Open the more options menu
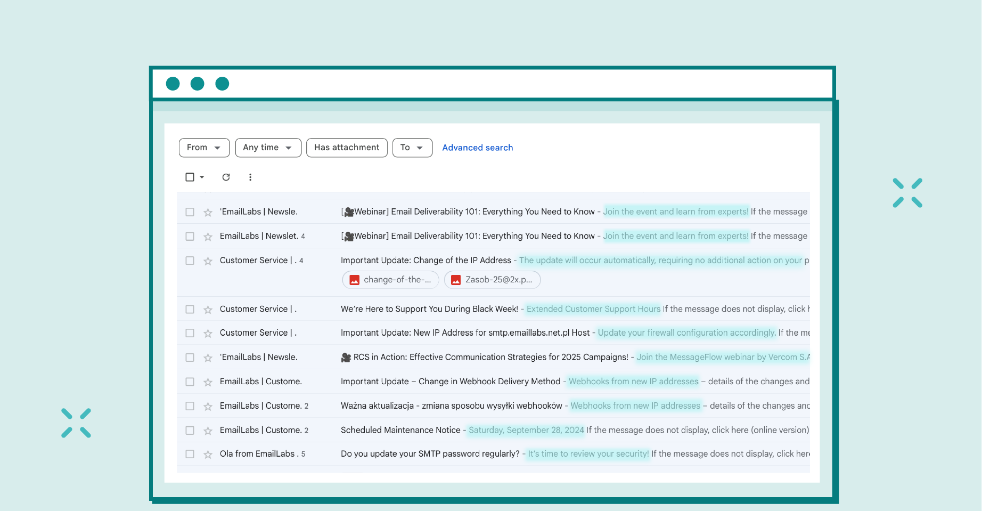 click(250, 177)
